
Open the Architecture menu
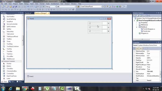pos(55,4)
